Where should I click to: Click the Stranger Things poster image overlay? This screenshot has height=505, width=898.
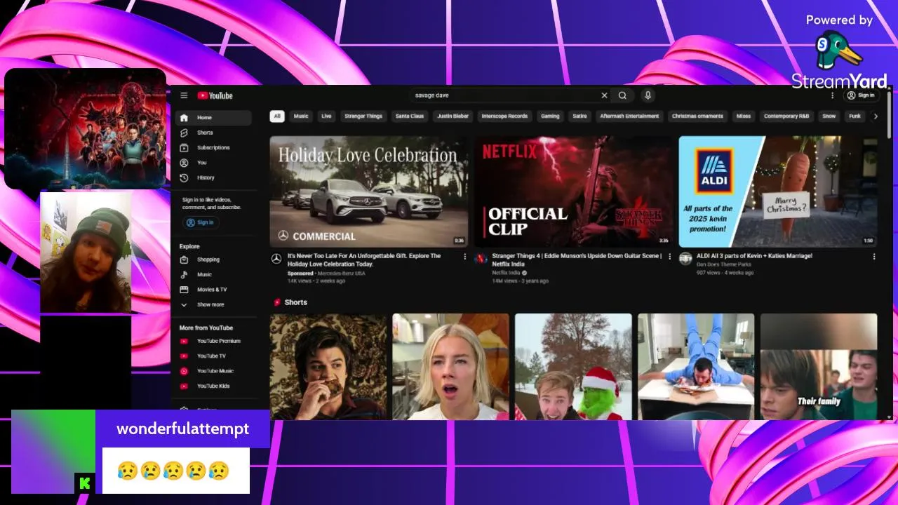tap(86, 128)
